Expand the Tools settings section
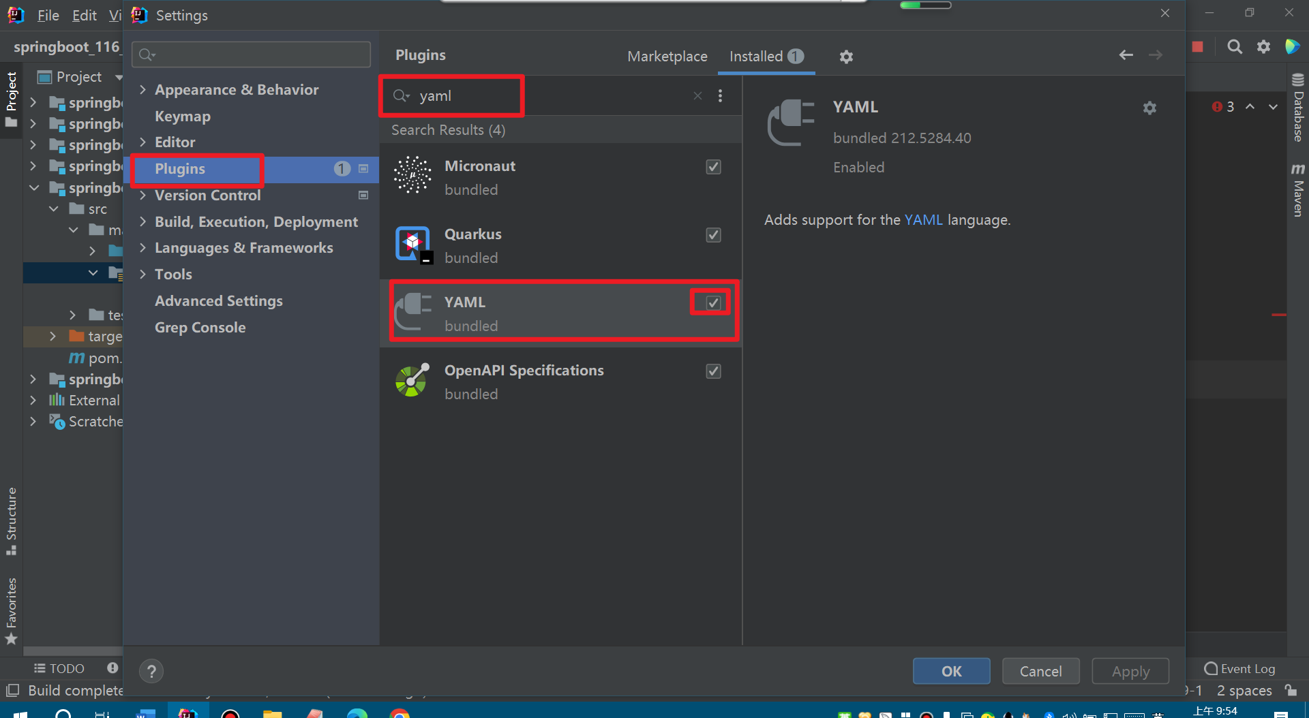Viewport: 1309px width, 718px height. 142,274
